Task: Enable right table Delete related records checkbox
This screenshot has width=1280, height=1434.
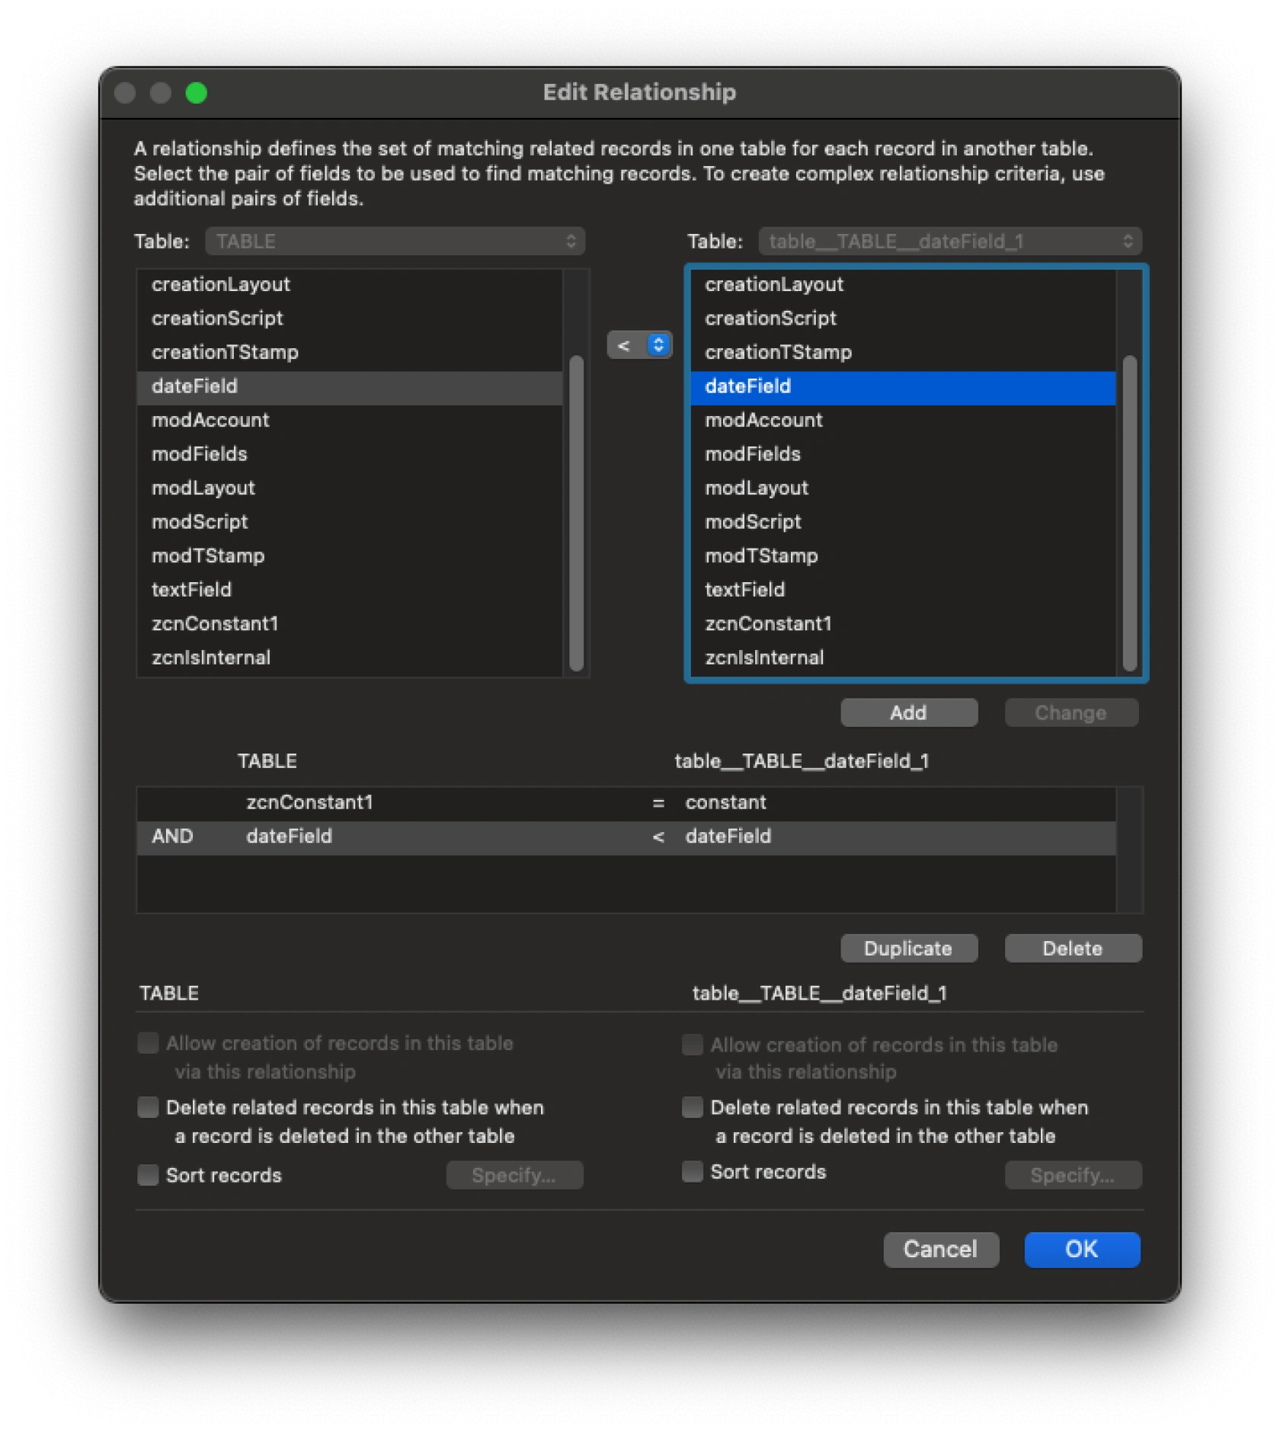Action: tap(692, 1107)
